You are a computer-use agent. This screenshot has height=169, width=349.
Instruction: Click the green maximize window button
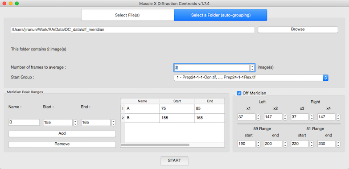(16, 4)
